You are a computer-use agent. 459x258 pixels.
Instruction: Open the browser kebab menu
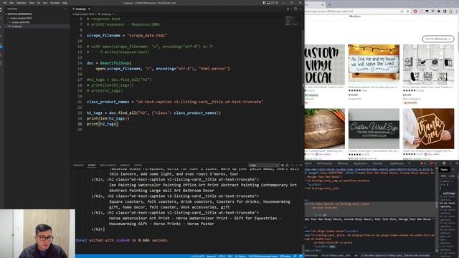click(x=456, y=11)
